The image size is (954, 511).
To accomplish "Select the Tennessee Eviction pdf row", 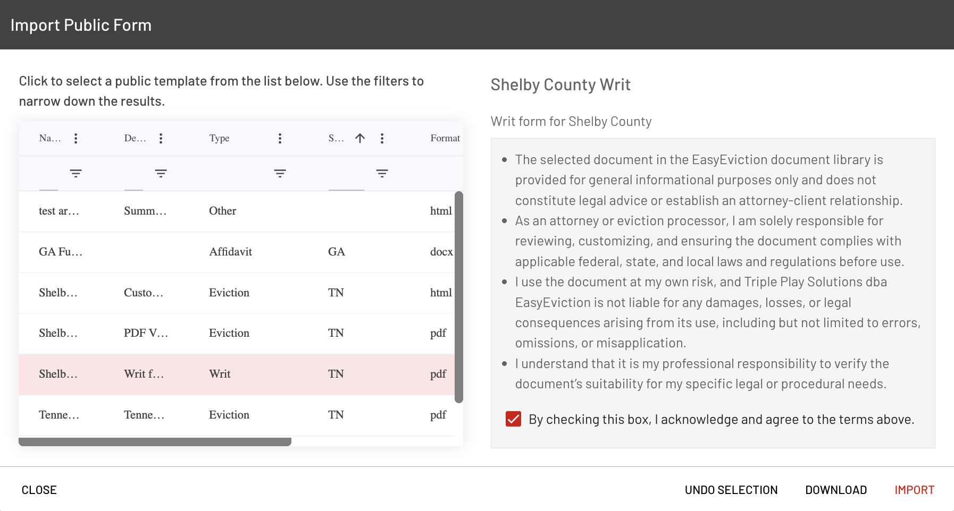I will 237,415.
